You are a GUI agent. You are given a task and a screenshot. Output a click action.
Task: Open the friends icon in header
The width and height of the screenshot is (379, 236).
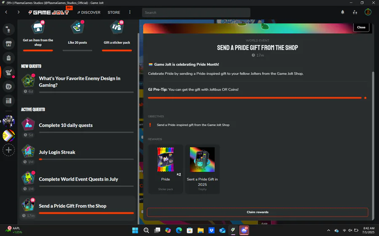coord(355,12)
